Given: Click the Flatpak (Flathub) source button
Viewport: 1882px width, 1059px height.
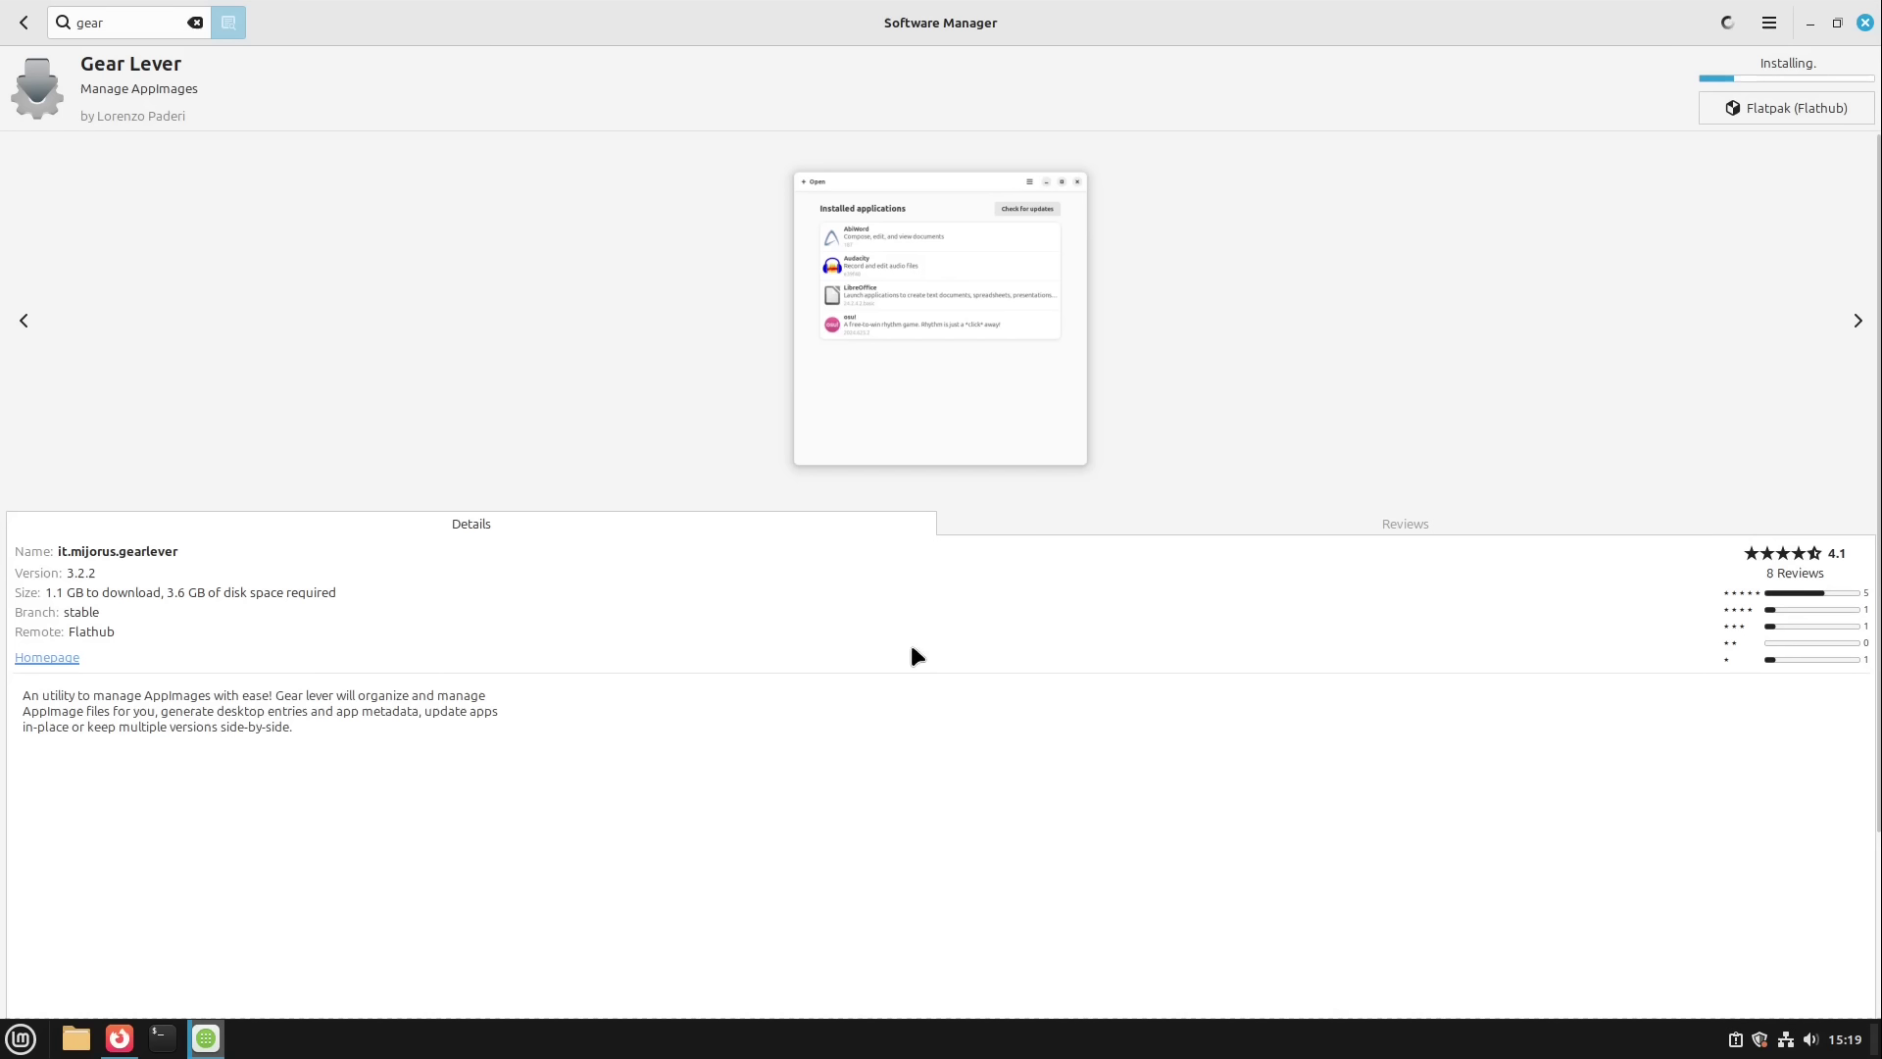Looking at the screenshot, I should (x=1786, y=108).
